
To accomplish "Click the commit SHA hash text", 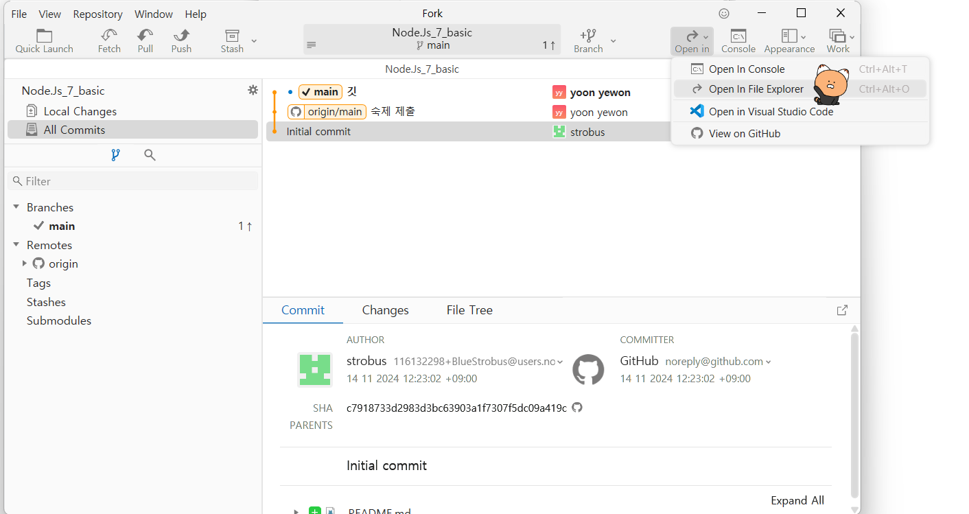I will (456, 408).
